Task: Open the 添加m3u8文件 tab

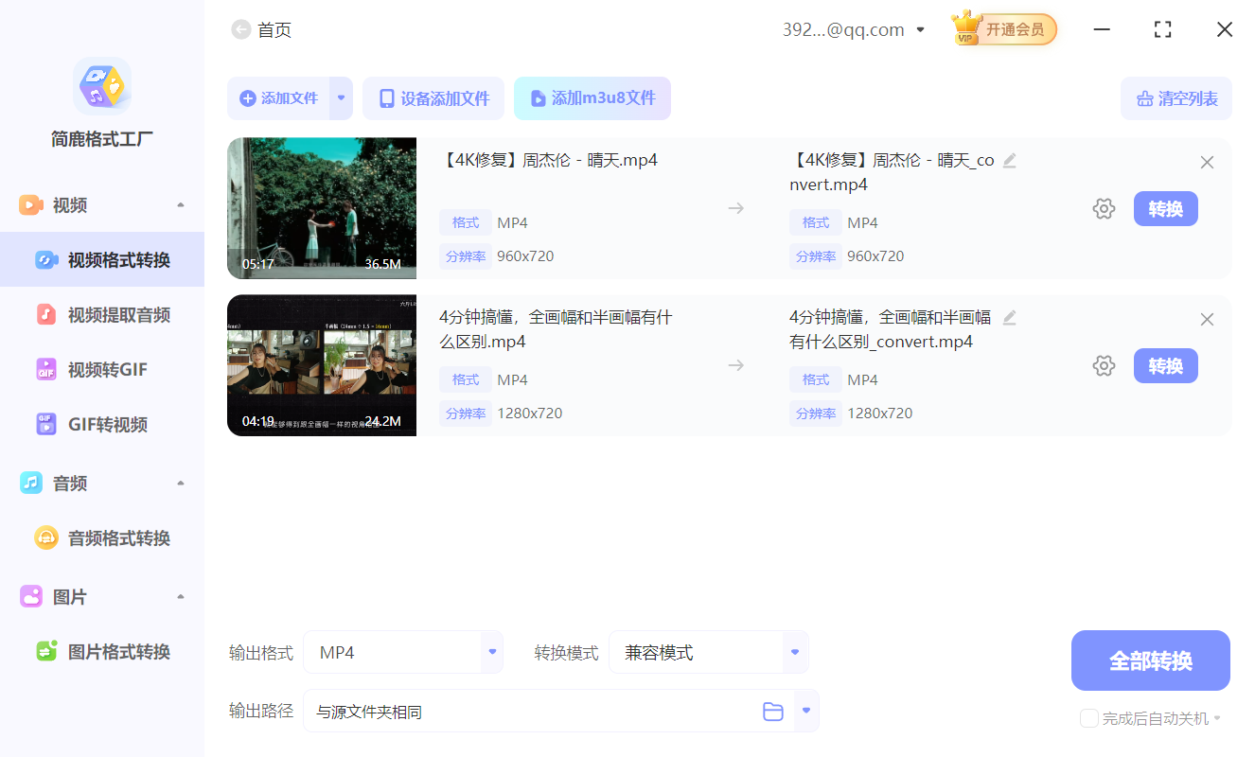Action: pos(592,97)
